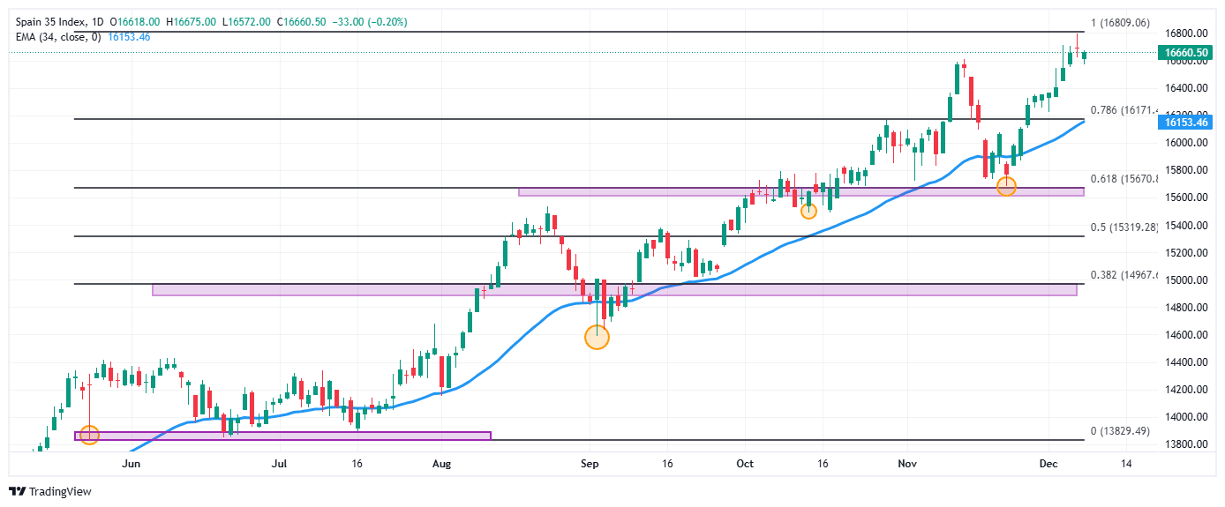Click the orange circle at the late-May low
This screenshot has width=1225, height=507.
click(x=89, y=434)
